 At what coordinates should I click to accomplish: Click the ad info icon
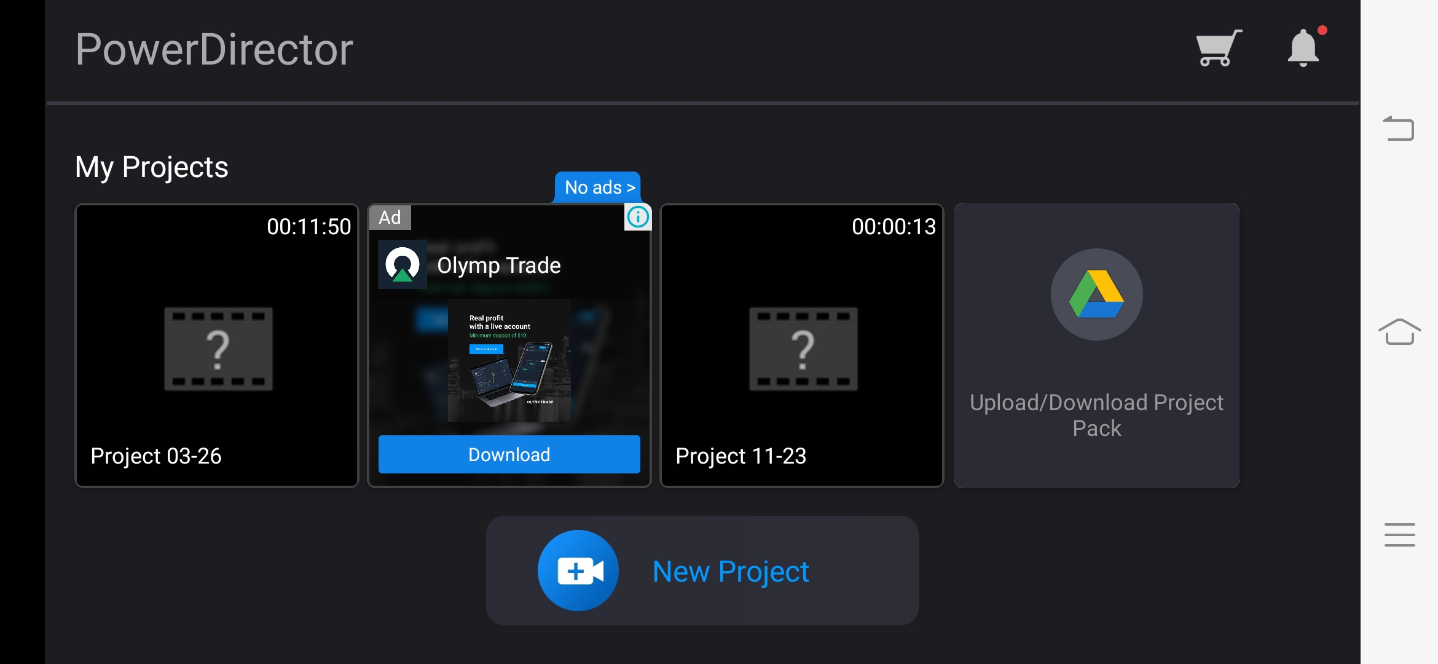[638, 217]
